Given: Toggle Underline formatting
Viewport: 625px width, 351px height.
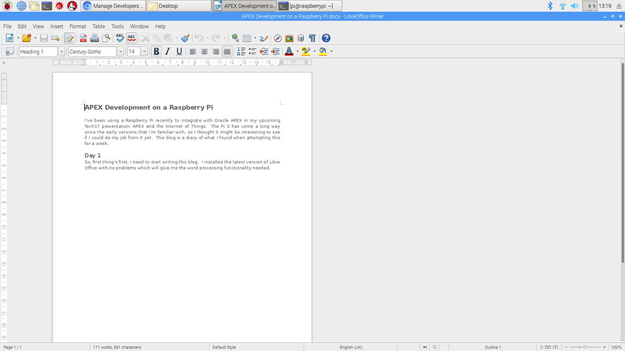Looking at the screenshot, I should (x=179, y=51).
